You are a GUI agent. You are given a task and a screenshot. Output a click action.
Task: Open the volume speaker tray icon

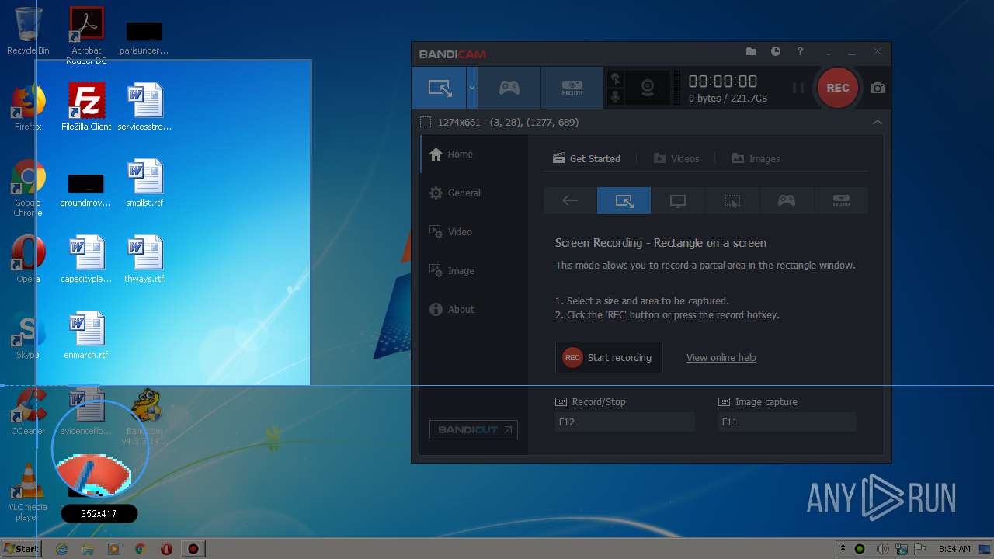882,549
